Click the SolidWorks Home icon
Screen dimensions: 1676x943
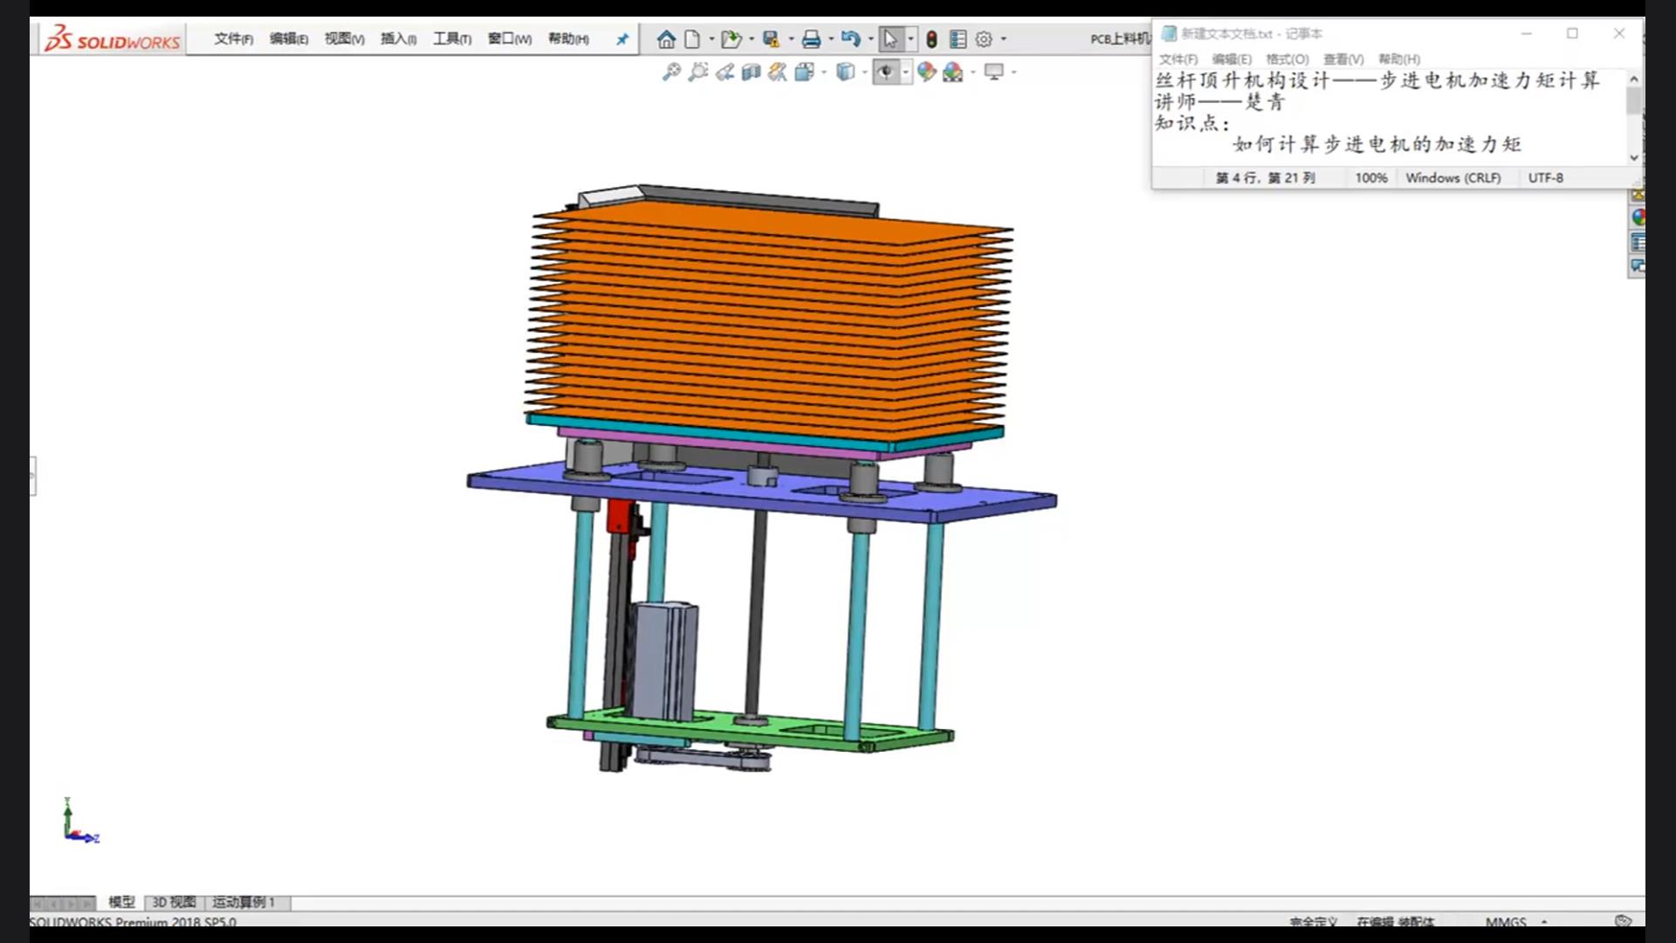666,39
